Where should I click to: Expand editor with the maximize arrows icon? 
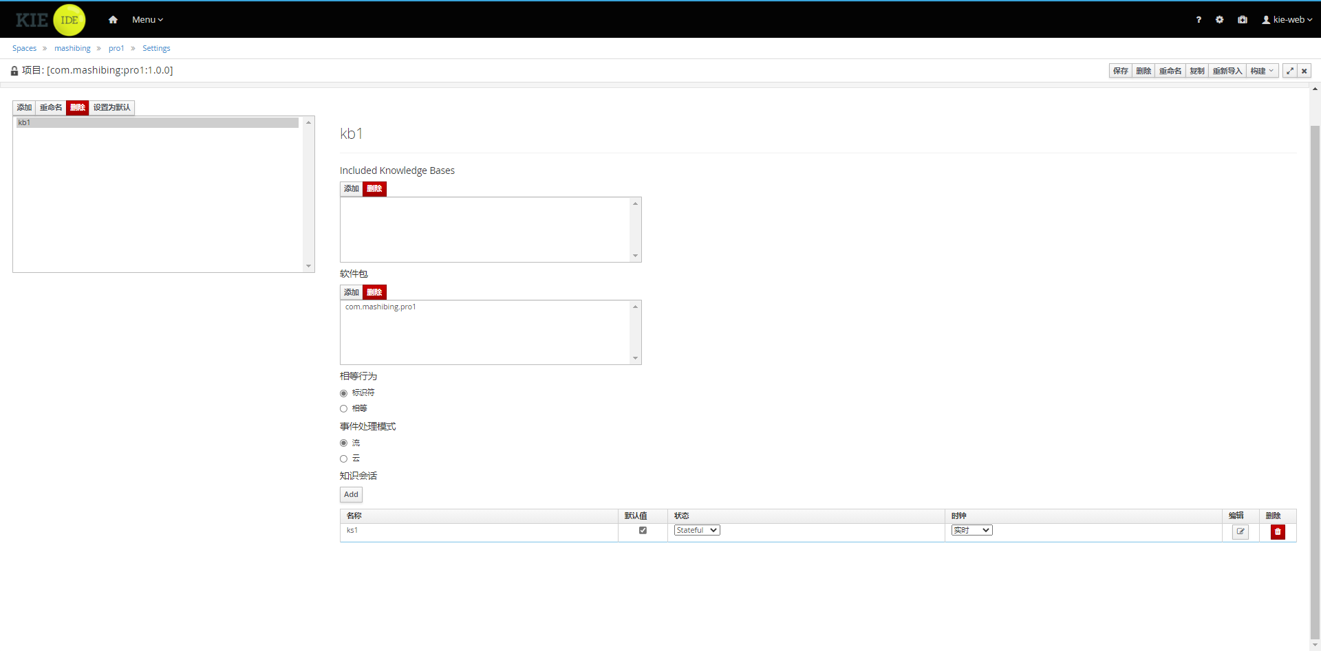[x=1290, y=71]
